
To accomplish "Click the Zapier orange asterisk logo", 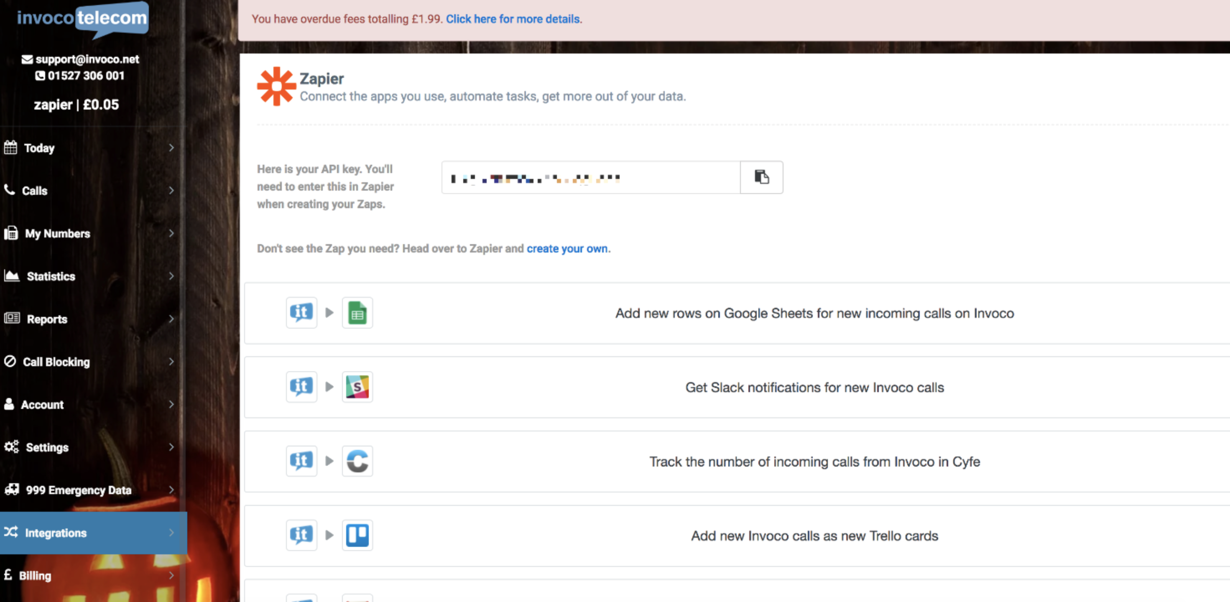I will [276, 87].
